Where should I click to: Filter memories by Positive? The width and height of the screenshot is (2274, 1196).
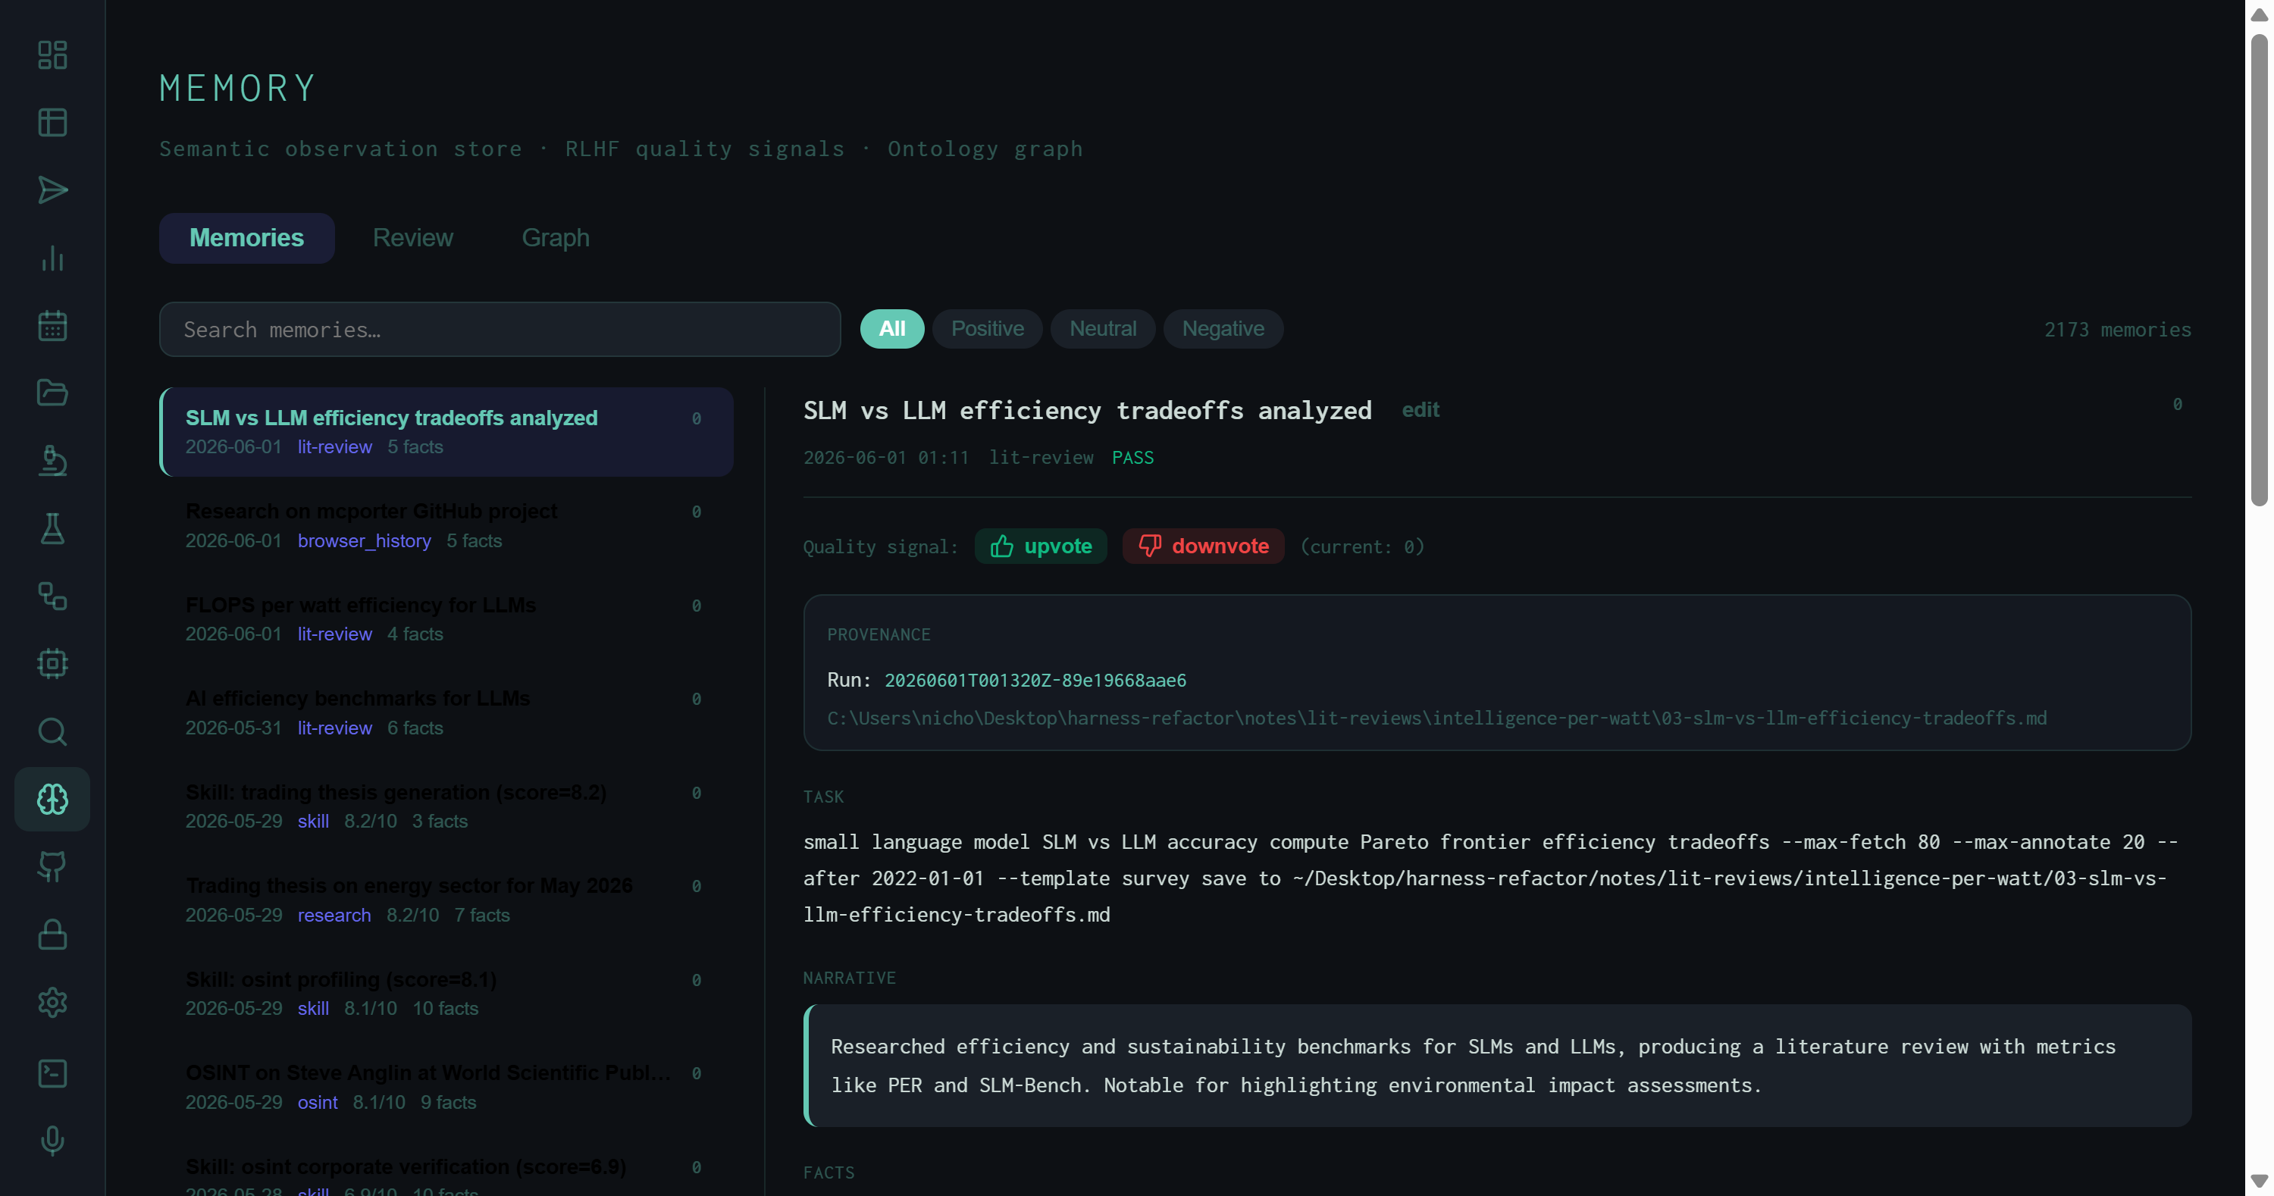[987, 328]
